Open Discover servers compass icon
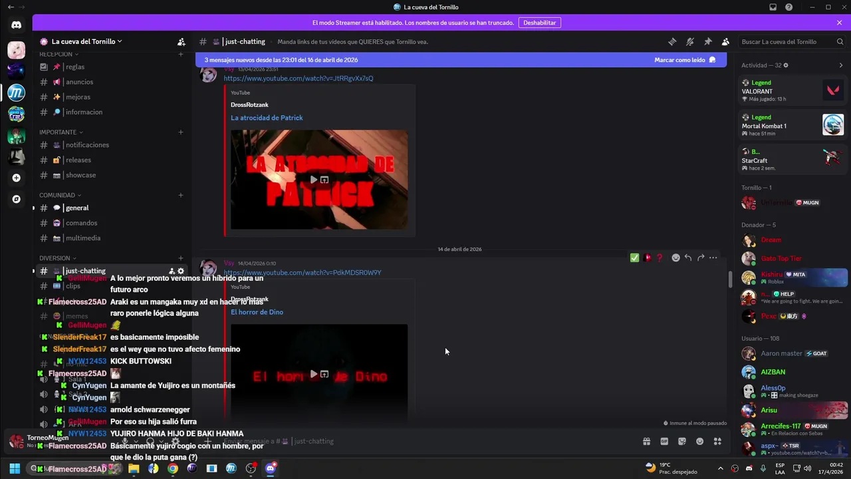 click(17, 199)
